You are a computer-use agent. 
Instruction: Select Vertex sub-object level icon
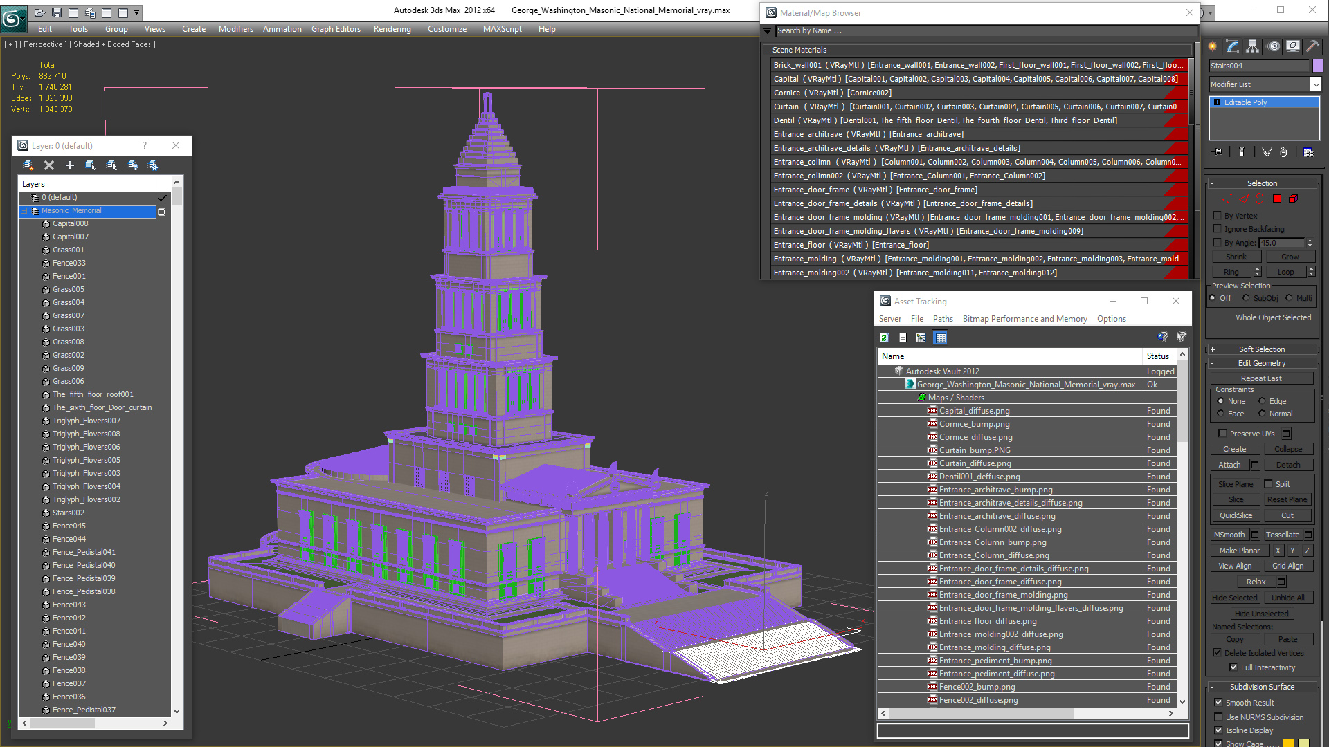[1227, 199]
